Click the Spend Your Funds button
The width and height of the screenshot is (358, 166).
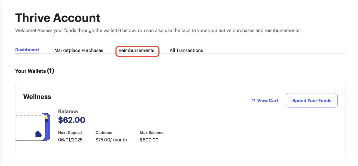click(312, 100)
